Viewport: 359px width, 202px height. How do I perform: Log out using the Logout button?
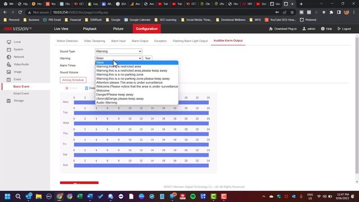coord(344,29)
